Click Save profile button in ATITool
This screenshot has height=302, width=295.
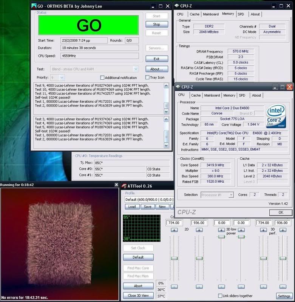(147, 206)
